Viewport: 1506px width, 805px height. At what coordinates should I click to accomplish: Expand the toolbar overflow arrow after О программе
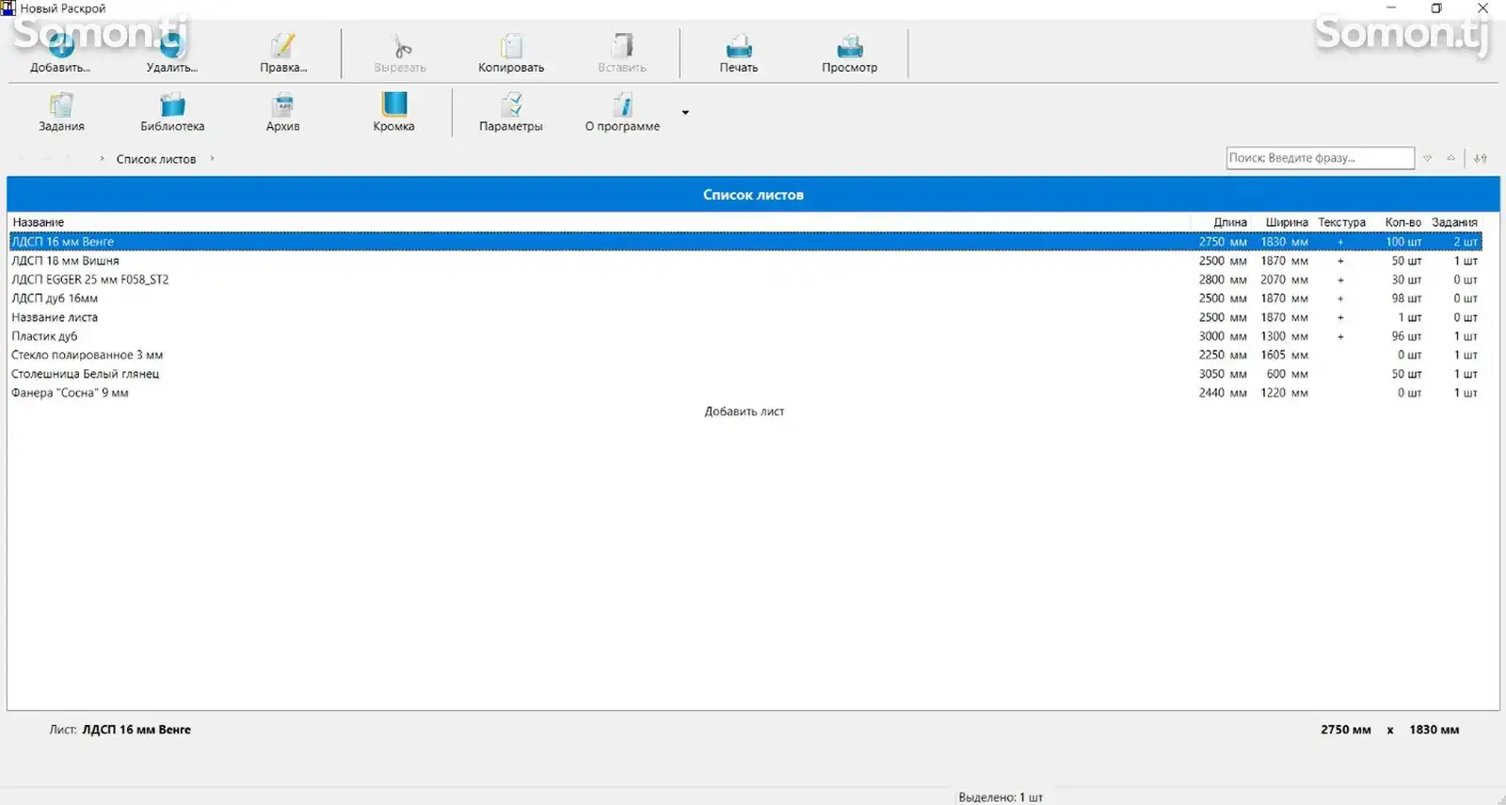pos(685,112)
